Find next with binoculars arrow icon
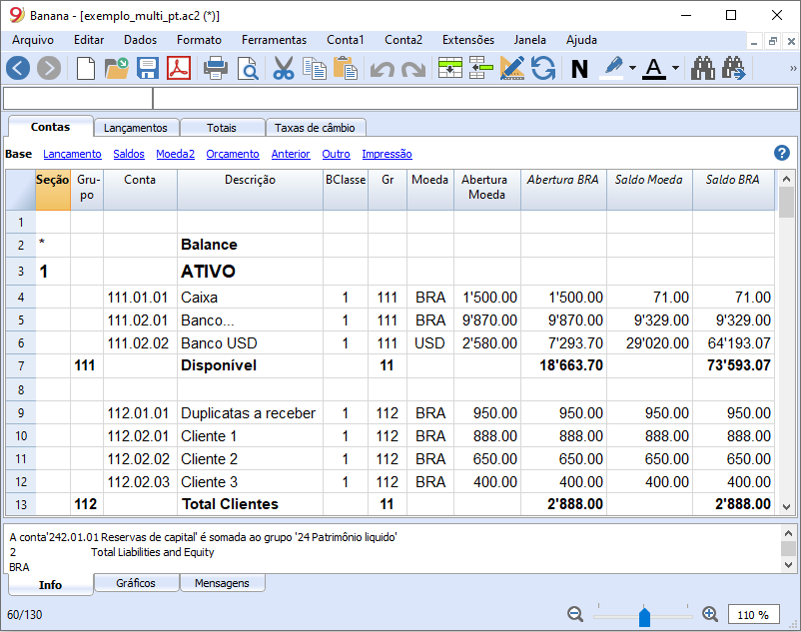The height and width of the screenshot is (632, 801). click(x=734, y=68)
